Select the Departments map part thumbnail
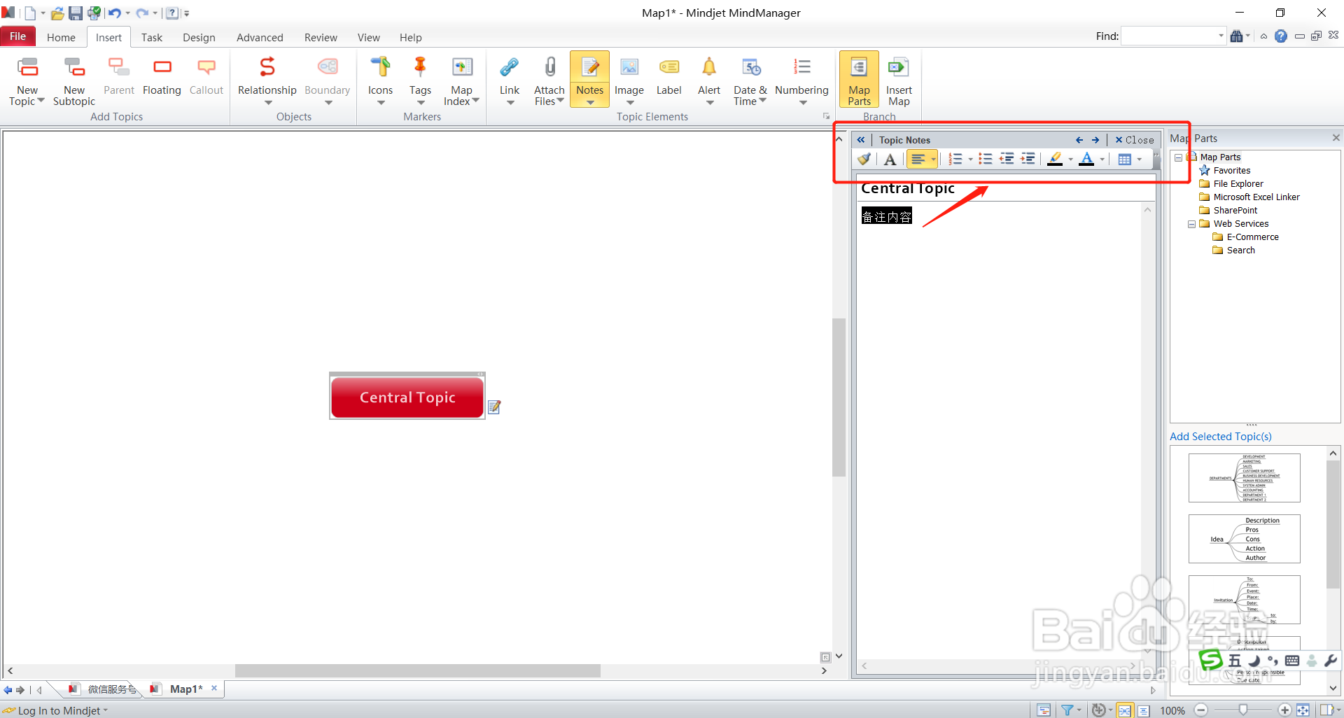Viewport: 1344px width, 718px height. (x=1244, y=478)
